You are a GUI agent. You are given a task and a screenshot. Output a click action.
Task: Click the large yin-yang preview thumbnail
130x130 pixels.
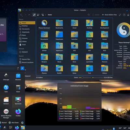click(123, 30)
